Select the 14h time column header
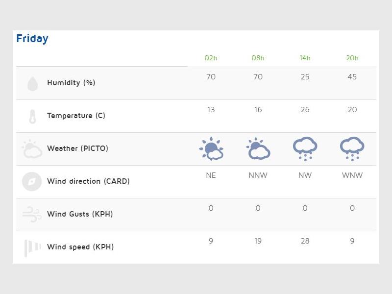392x294 pixels. [305, 58]
